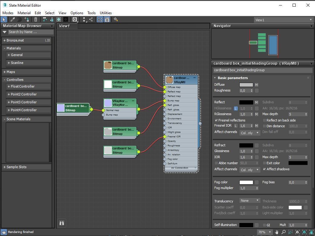
Task: Click the material name field
Action: point(263,70)
